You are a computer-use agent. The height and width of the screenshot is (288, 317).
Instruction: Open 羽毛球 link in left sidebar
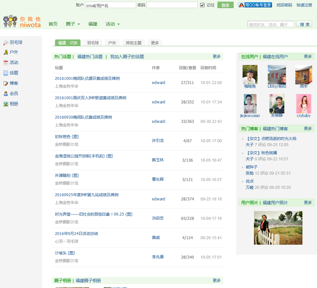16,42
